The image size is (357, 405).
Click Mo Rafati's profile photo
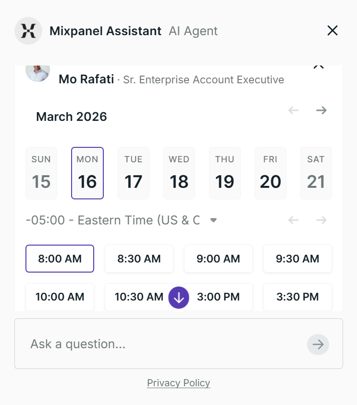[x=38, y=71]
